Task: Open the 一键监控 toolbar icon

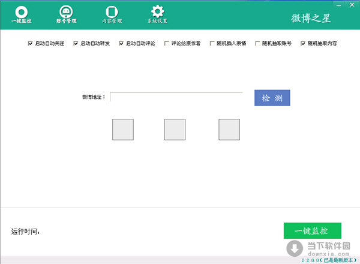Action: (x=22, y=14)
